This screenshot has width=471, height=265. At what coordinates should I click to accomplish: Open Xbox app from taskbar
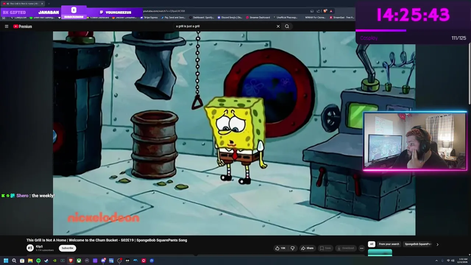pyautogui.click(x=79, y=261)
